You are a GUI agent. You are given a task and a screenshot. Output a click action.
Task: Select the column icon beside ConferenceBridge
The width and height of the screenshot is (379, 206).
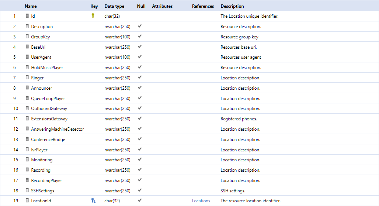[x=28, y=139]
